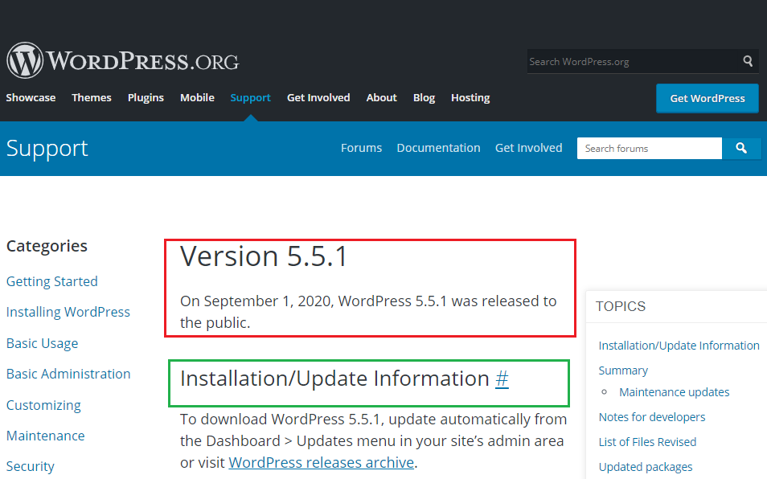Viewport: 767px width, 479px height.
Task: Click the blue forum search magnifier button
Action: [x=741, y=148]
